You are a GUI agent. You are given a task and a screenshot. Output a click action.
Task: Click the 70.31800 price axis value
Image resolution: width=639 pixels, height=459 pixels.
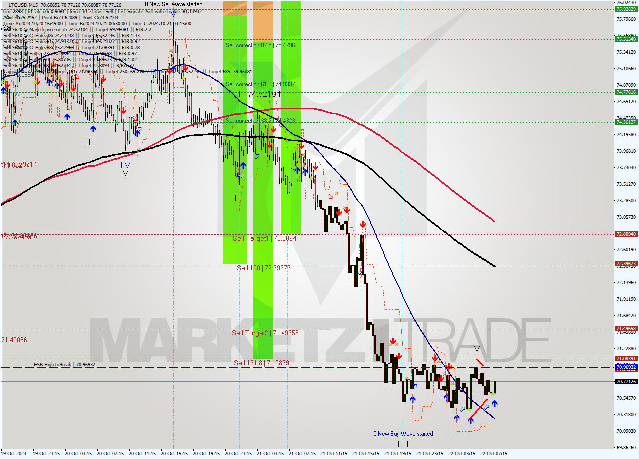point(626,414)
